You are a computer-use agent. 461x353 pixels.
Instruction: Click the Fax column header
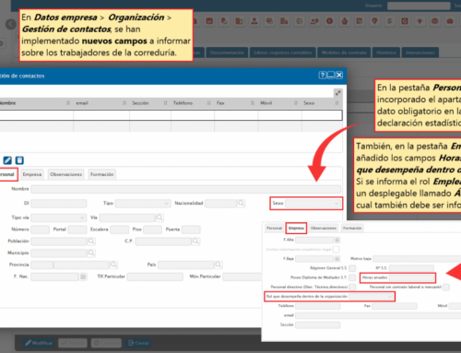tap(236, 103)
